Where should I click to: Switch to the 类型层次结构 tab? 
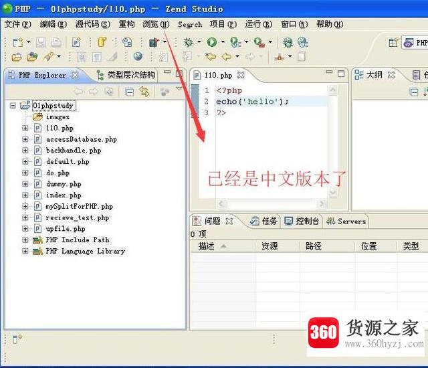pyautogui.click(x=126, y=75)
